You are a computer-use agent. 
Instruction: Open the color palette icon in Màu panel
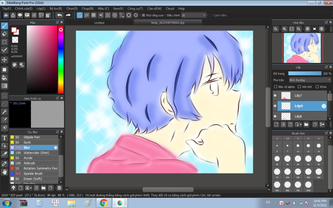tap(14, 65)
